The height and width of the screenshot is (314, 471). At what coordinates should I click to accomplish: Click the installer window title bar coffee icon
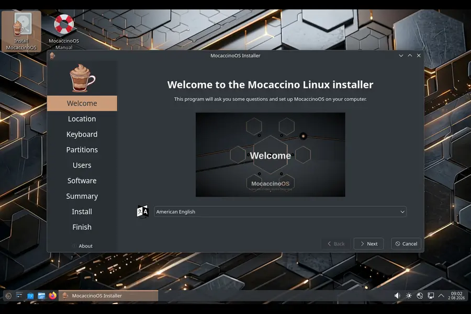coord(52,55)
